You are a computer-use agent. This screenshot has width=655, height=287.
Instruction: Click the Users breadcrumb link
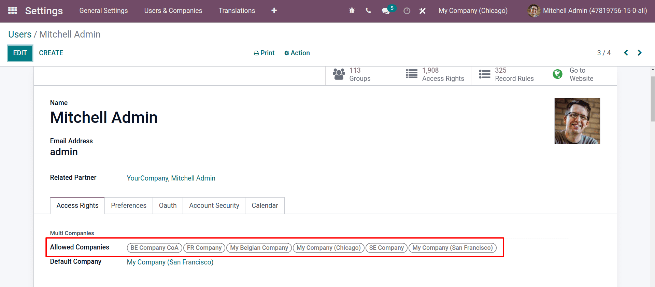pyautogui.click(x=20, y=34)
